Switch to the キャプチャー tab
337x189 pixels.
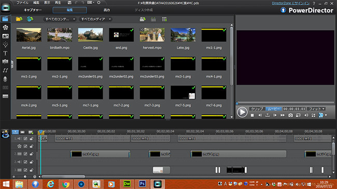tap(33, 10)
